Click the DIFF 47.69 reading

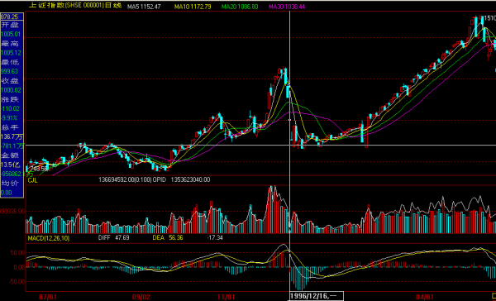(113, 237)
